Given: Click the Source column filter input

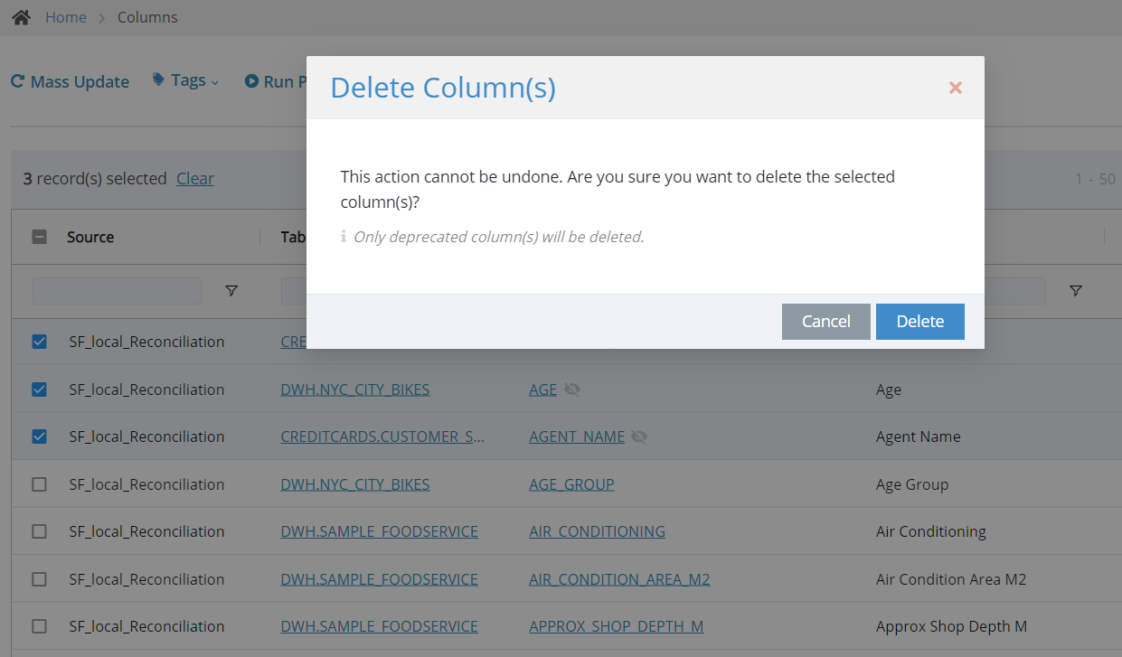Looking at the screenshot, I should [117, 291].
